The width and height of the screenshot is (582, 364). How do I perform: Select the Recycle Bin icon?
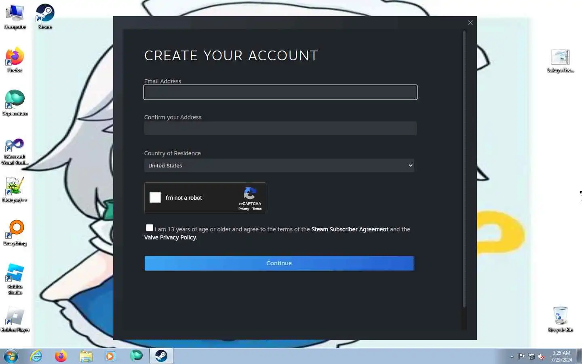[x=560, y=320]
